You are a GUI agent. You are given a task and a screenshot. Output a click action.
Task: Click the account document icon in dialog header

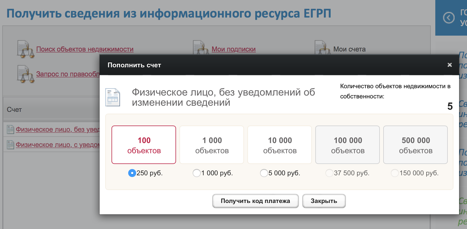click(113, 97)
